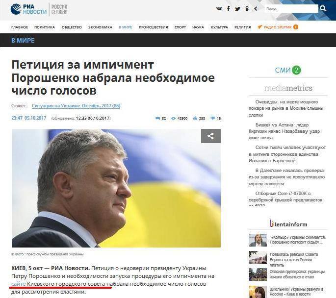This screenshot has height=298, width=336.
Task: Open the ПРОИСШЕСТВИЯ menu section
Action: click(153, 27)
